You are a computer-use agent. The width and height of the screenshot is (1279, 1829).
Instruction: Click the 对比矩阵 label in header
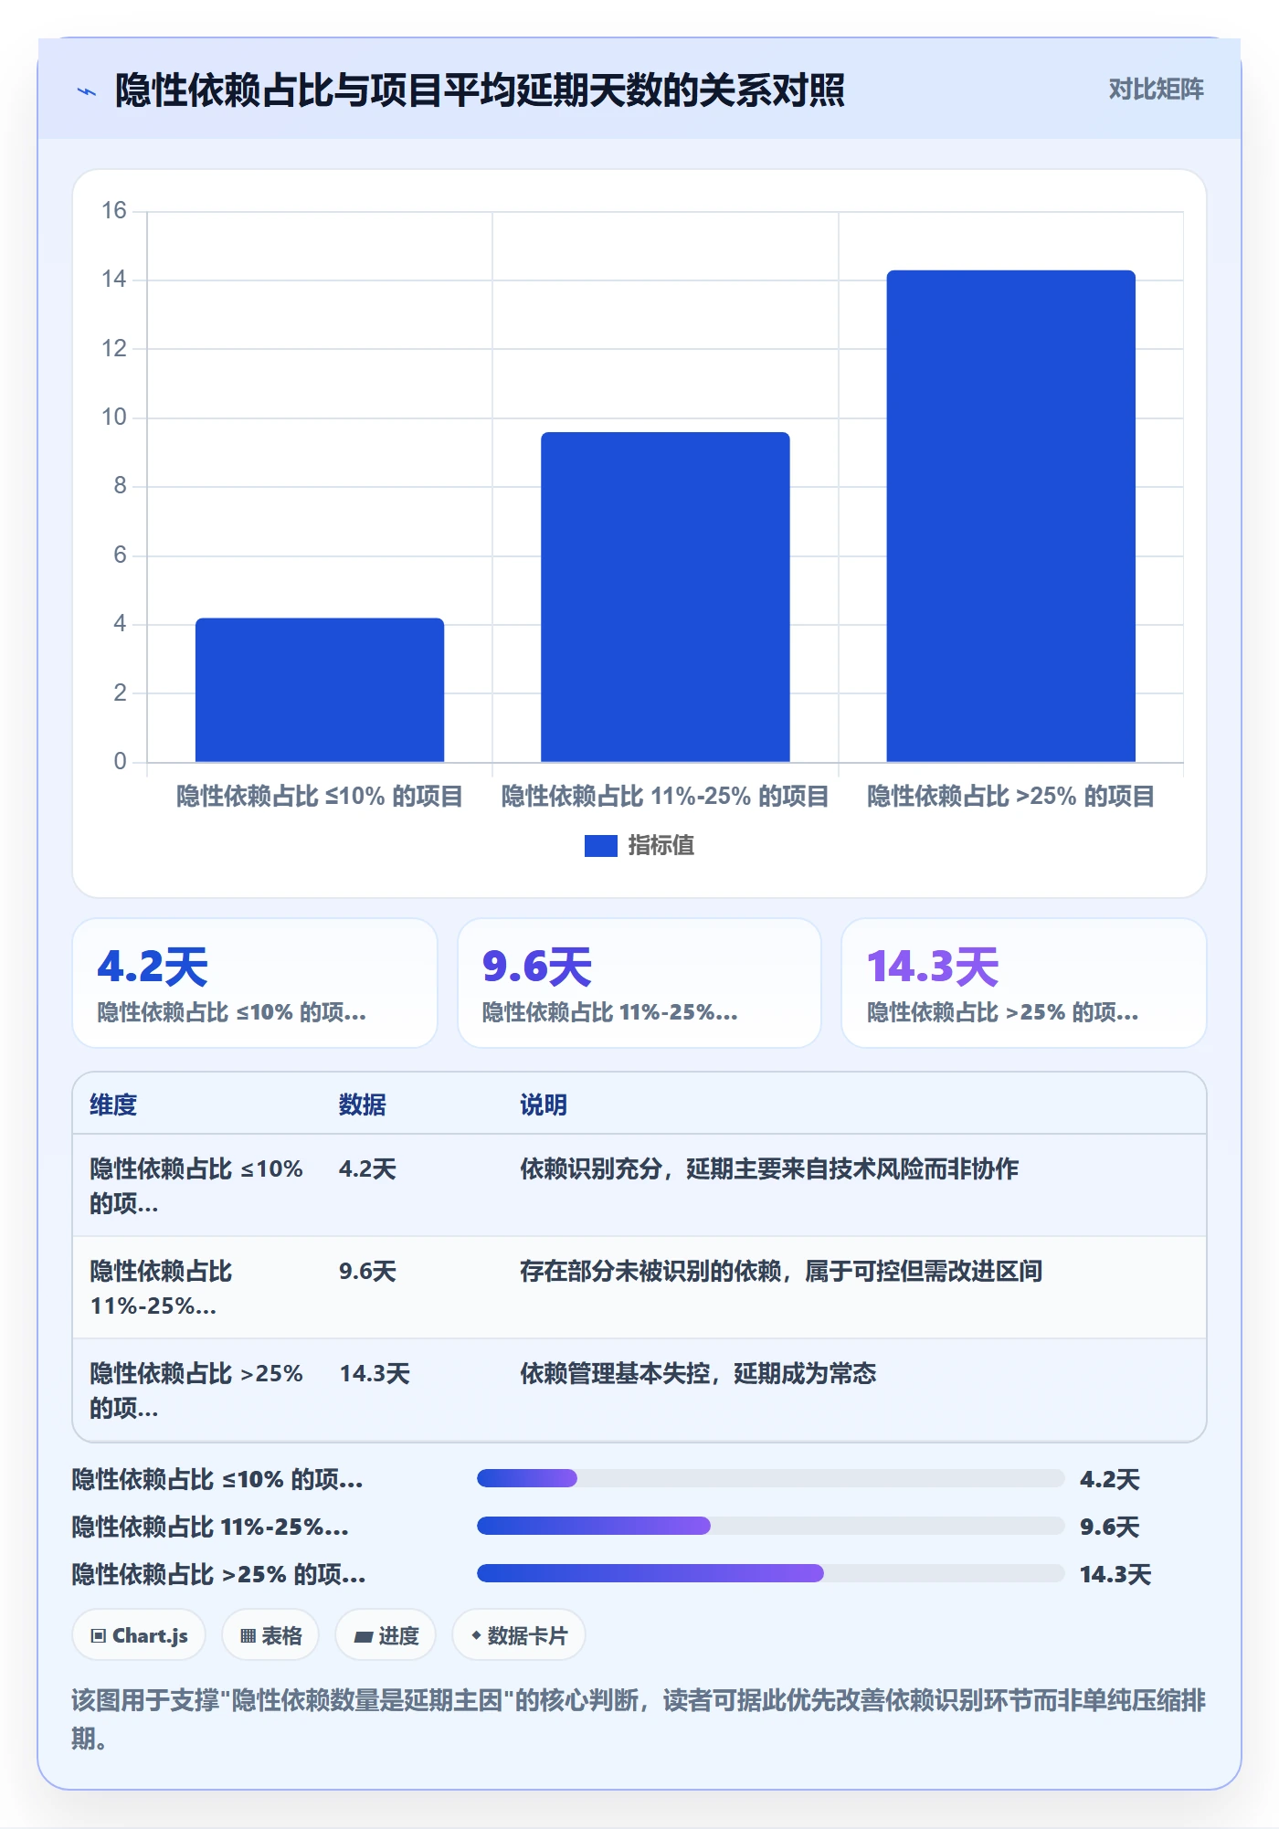1156,90
